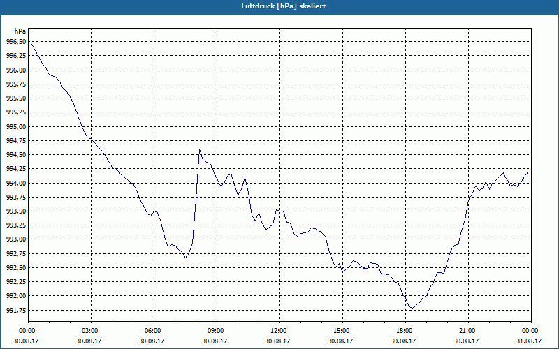Select the 06:00 x-axis label
Screen dimensions: 559x349
click(x=154, y=331)
